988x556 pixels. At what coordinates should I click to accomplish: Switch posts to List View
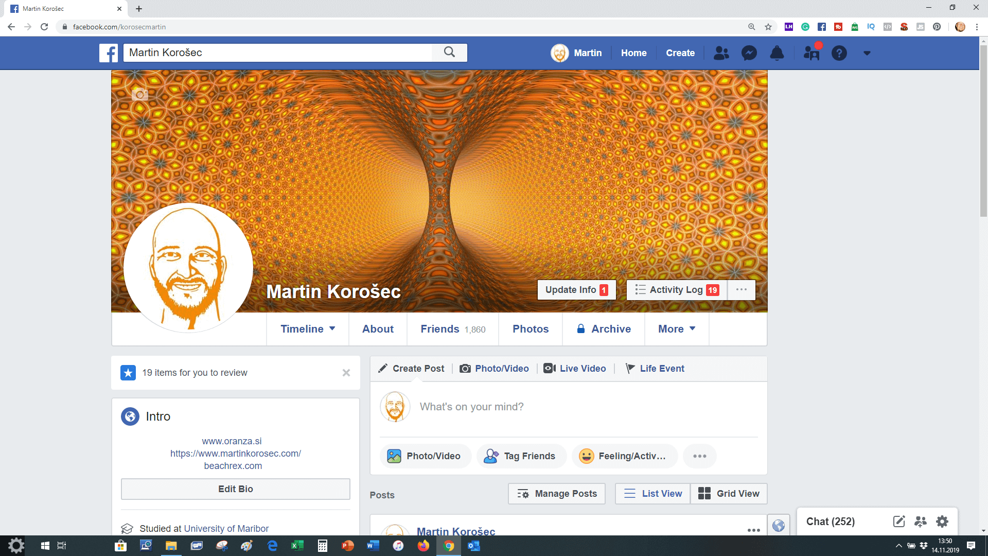tap(652, 494)
